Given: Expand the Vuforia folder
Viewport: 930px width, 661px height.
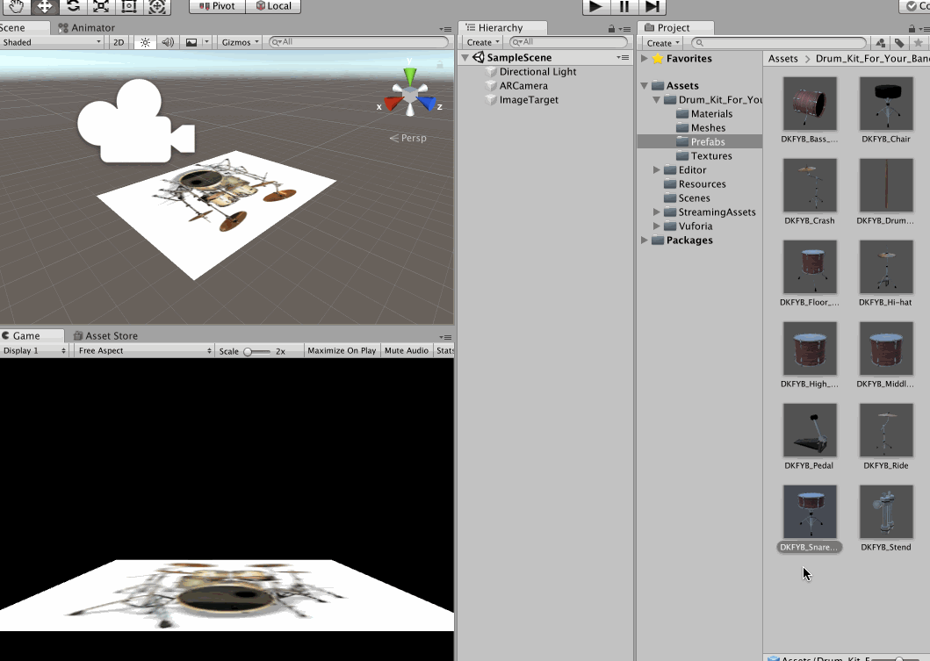Looking at the screenshot, I should (657, 226).
